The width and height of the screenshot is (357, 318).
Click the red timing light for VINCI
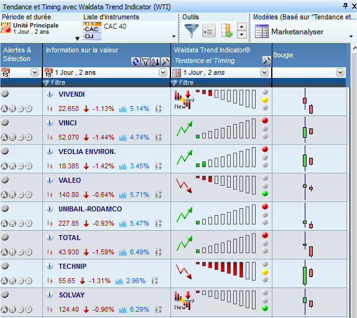(265, 120)
